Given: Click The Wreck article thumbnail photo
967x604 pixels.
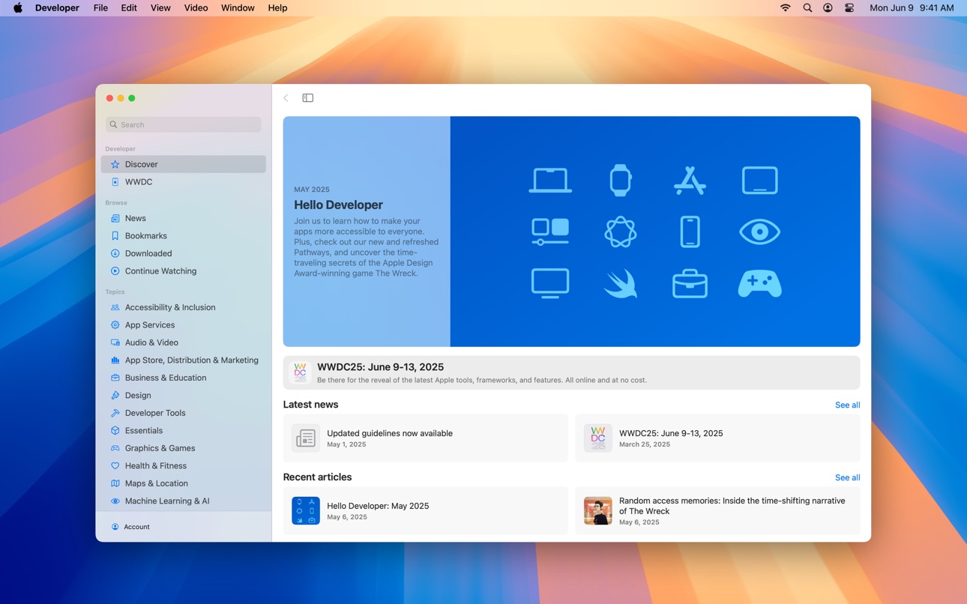Looking at the screenshot, I should (597, 511).
